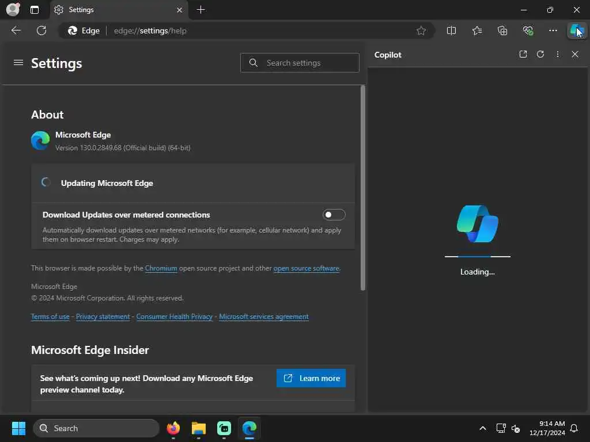The width and height of the screenshot is (590, 442).
Task: Open the clock and date flyout
Action: click(547, 428)
